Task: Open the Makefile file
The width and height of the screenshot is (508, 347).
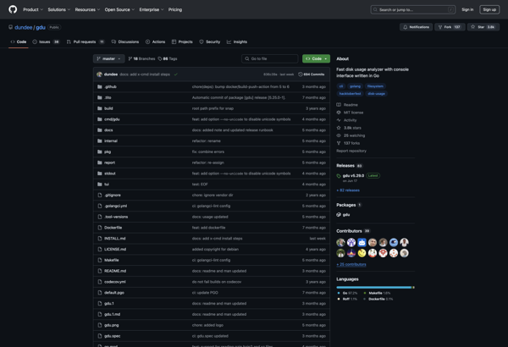Action: click(x=112, y=260)
